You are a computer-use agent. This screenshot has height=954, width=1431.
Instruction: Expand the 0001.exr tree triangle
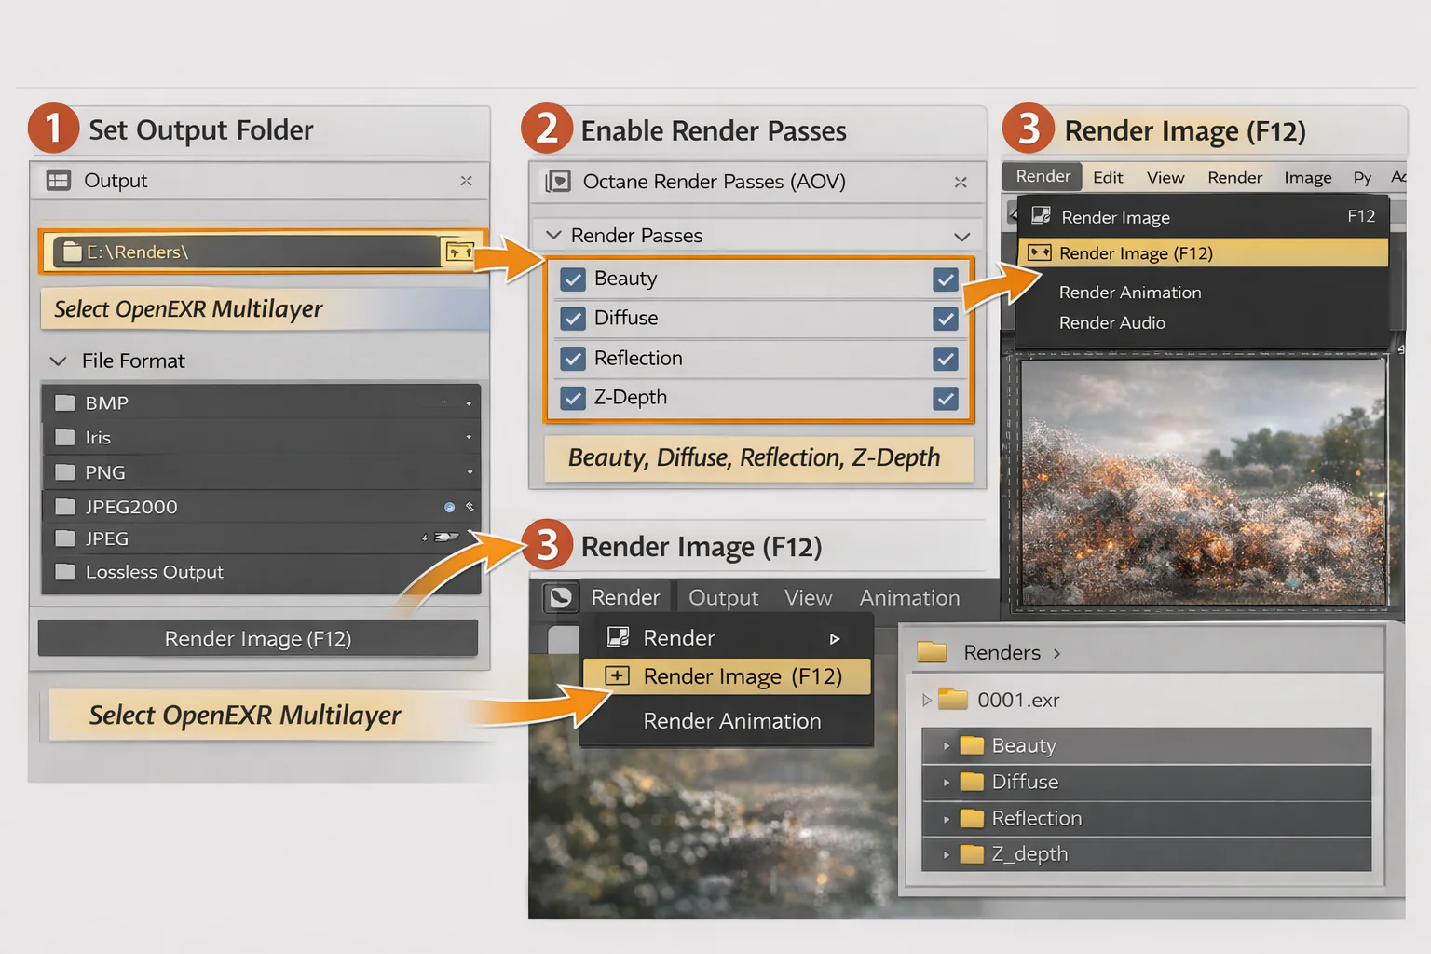tap(926, 700)
